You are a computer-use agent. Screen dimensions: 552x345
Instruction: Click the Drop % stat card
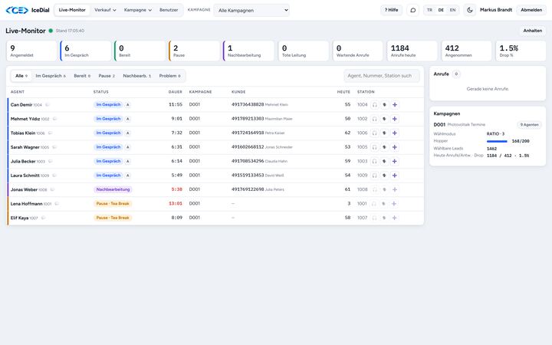pyautogui.click(x=521, y=51)
